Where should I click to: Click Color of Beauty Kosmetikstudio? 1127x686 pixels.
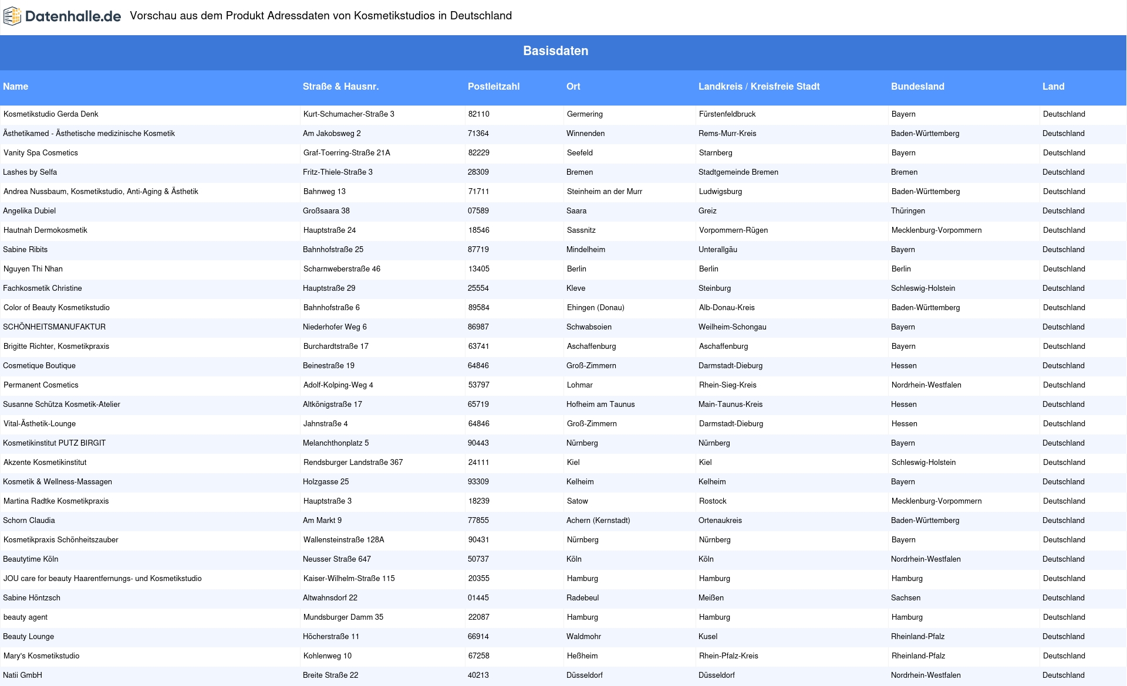(x=56, y=308)
